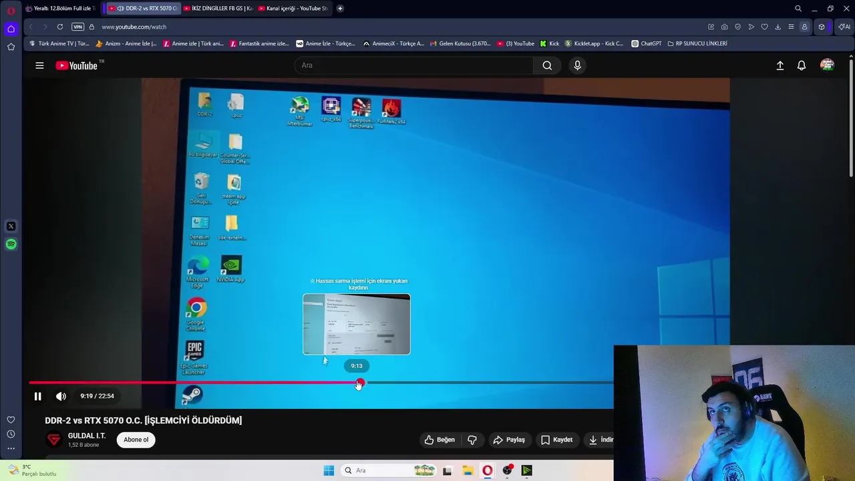Image resolution: width=855 pixels, height=481 pixels.
Task: Open the Windows Start button
Action: (329, 470)
